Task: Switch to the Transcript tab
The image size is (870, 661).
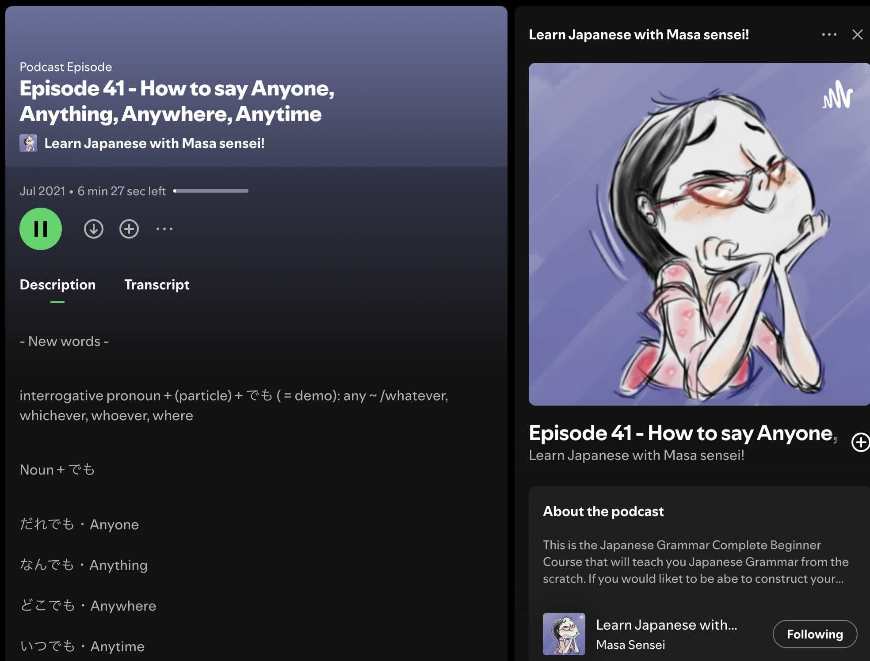Action: [157, 285]
